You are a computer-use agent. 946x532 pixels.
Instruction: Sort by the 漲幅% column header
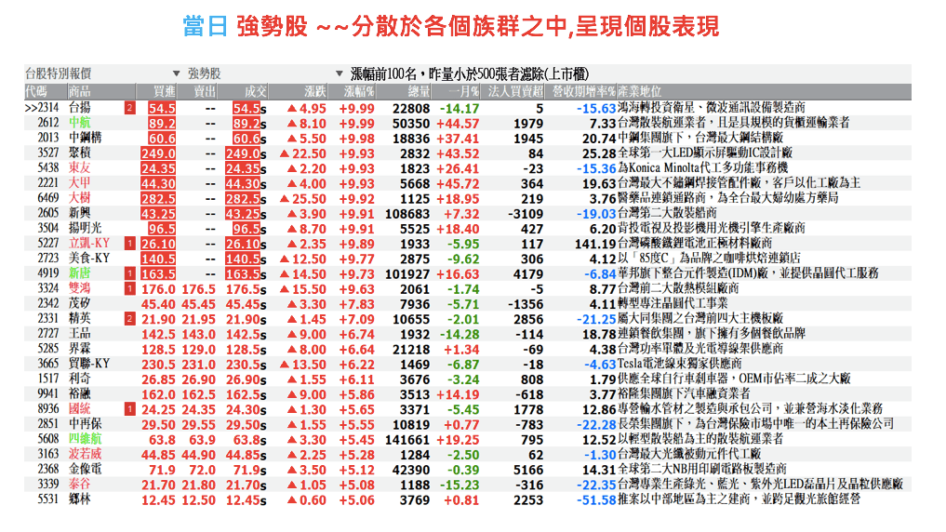click(x=358, y=91)
